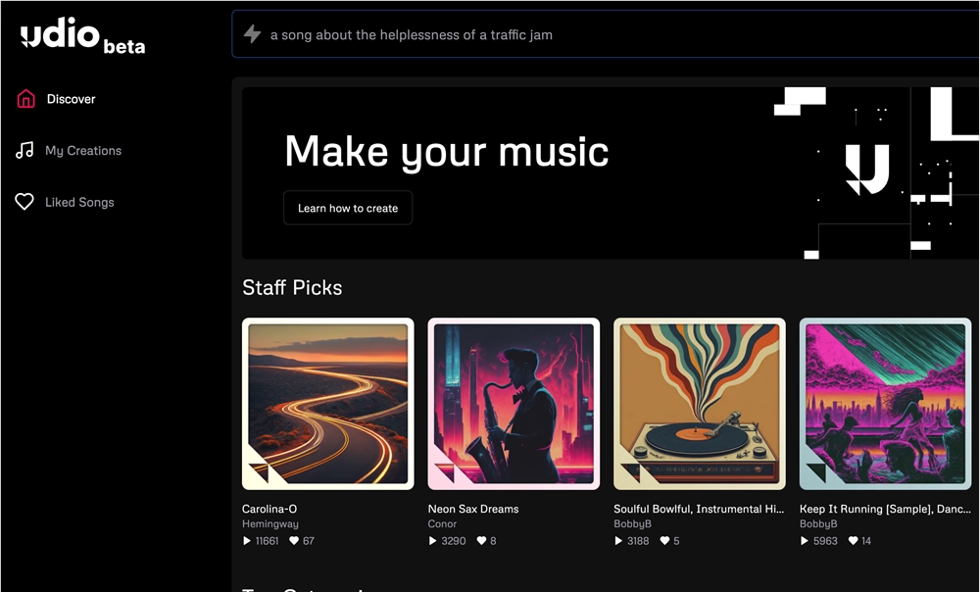980x592 pixels.
Task: Open the Soulful Bowlful turntable cover
Action: (x=699, y=404)
